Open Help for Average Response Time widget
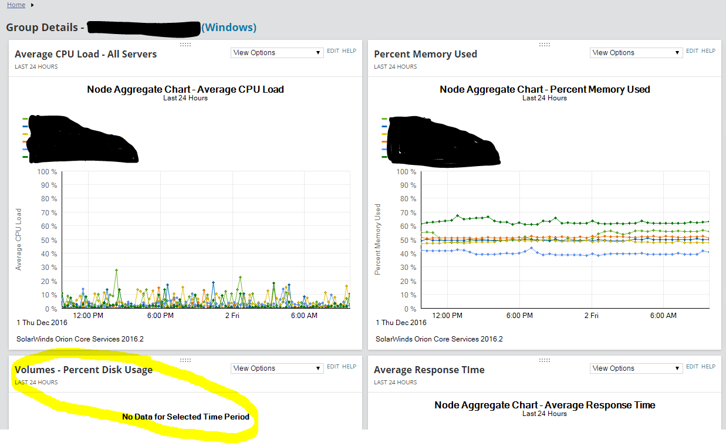Image resolution: width=726 pixels, height=443 pixels. [708, 367]
